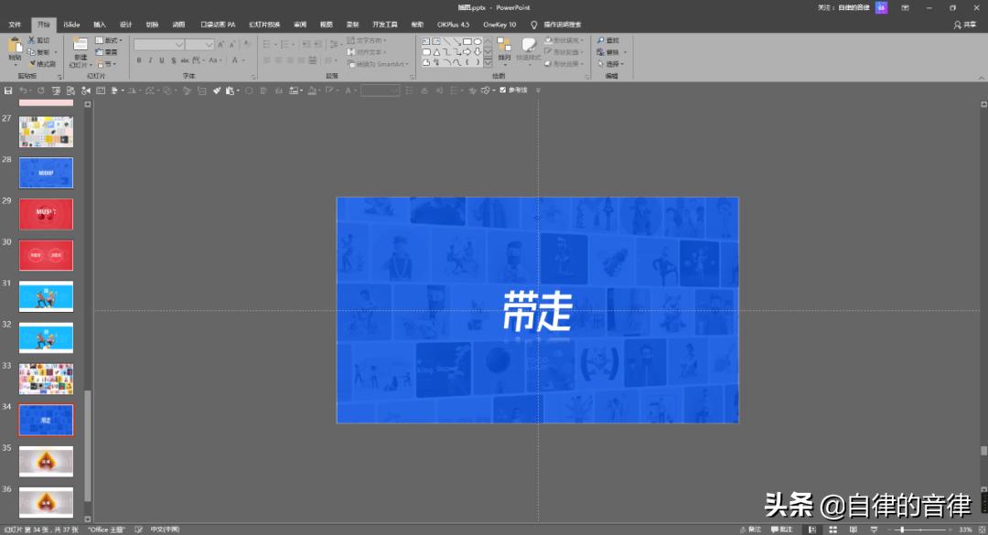The width and height of the screenshot is (988, 535).
Task: Toggle Italic formatting button
Action: point(150,60)
